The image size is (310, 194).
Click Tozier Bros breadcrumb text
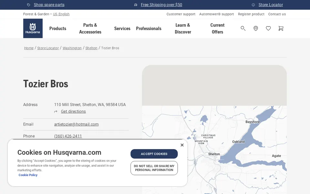click(x=110, y=48)
